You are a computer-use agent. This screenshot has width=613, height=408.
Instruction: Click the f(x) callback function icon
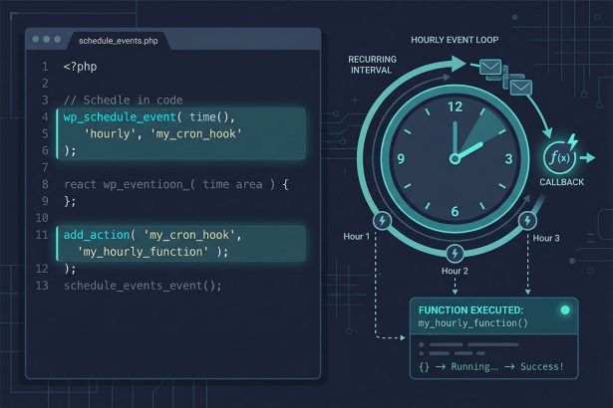(560, 158)
